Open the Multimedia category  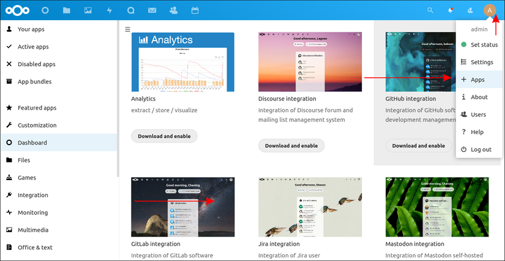pos(59,230)
